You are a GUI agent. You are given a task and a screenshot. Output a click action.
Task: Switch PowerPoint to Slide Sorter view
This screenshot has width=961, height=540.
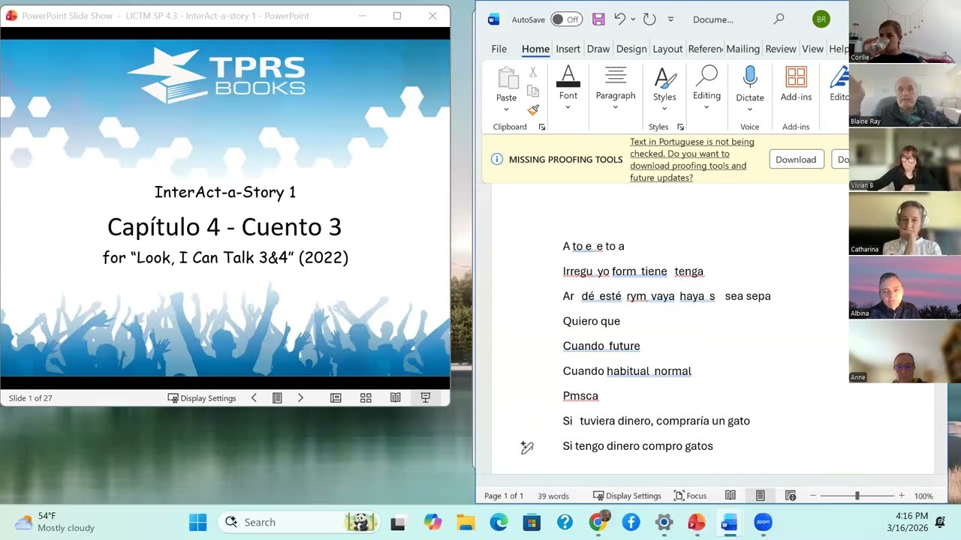tap(366, 398)
